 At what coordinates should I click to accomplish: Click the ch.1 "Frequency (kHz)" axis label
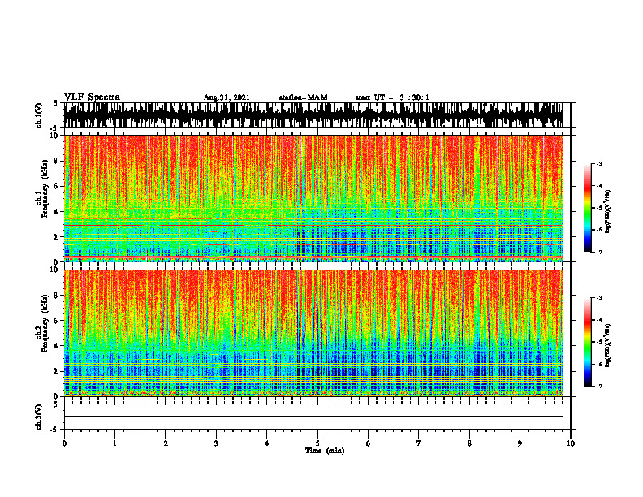tap(45, 189)
